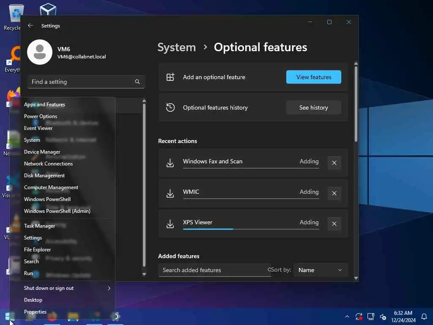Click the muted volume tray icon

pos(383,317)
